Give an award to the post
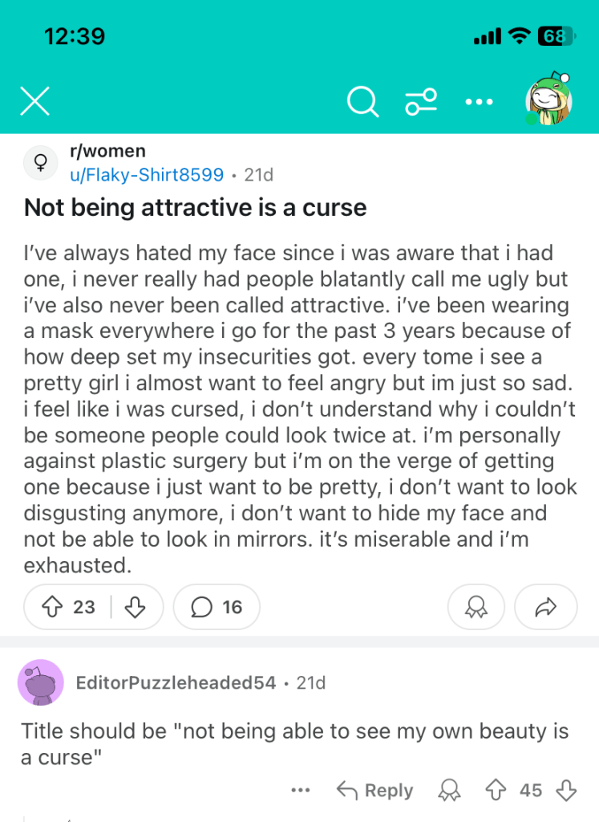 (476, 607)
